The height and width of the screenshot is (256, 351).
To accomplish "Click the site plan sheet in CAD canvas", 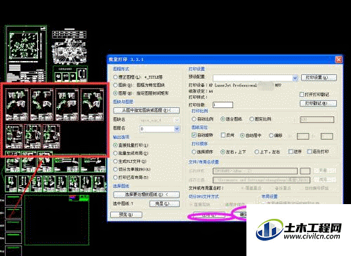I will [26, 53].
